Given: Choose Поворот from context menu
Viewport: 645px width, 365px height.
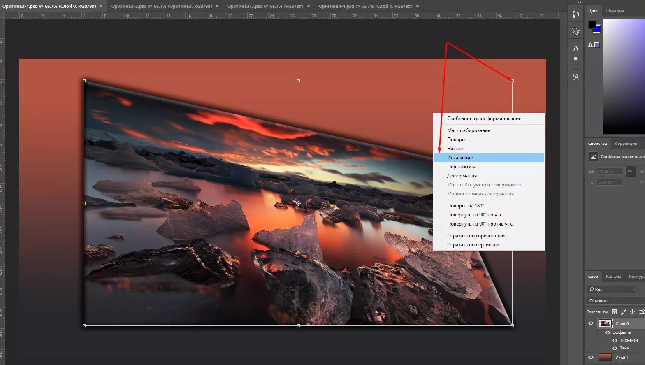Looking at the screenshot, I should click(489, 139).
